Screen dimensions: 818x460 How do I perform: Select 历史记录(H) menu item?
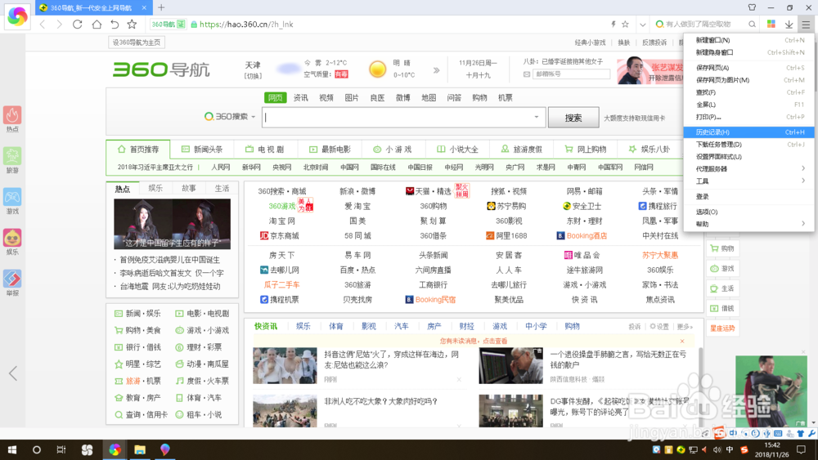pos(748,132)
